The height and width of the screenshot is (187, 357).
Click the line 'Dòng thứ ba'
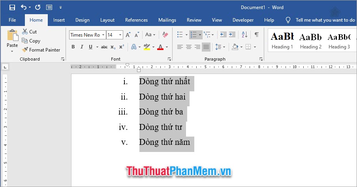[x=161, y=112]
